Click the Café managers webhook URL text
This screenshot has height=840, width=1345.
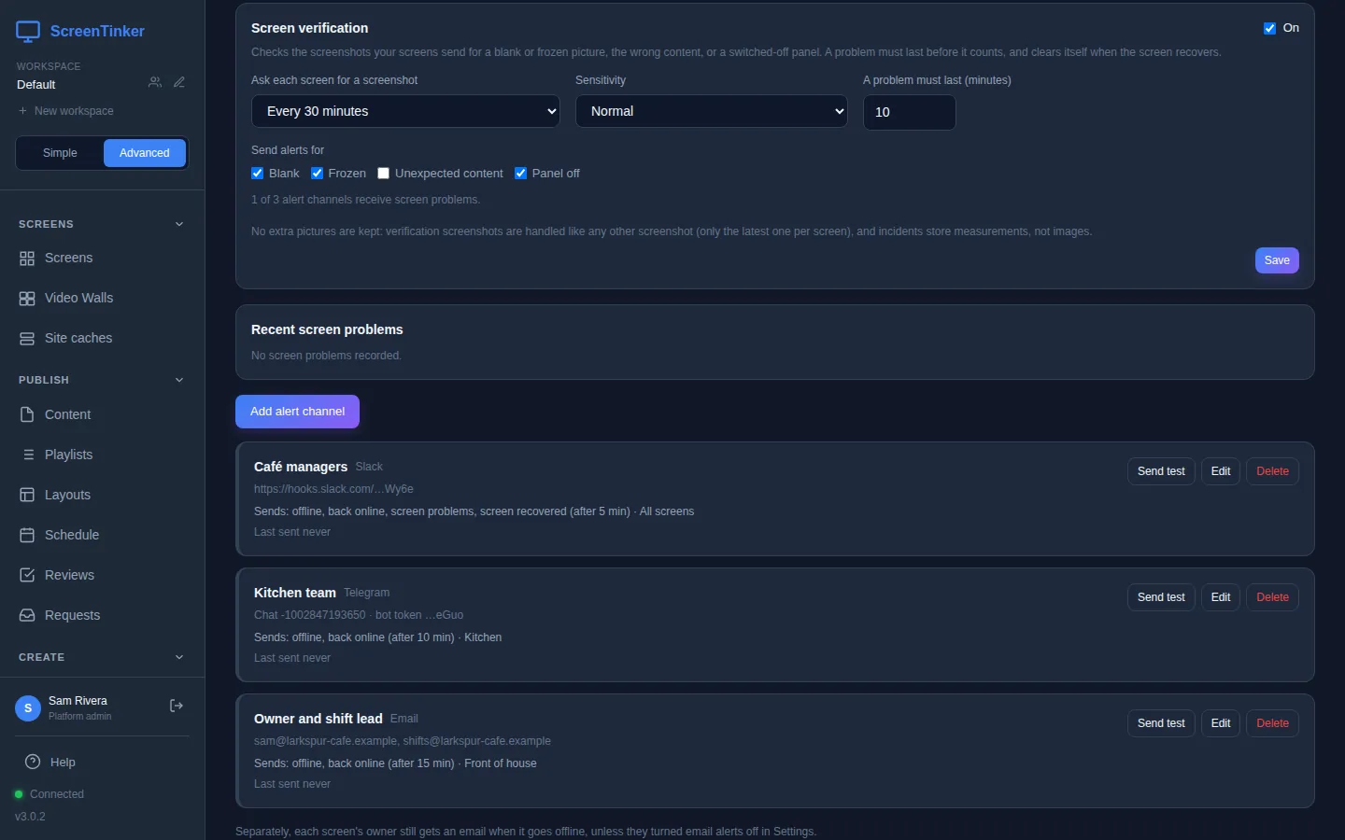333,489
